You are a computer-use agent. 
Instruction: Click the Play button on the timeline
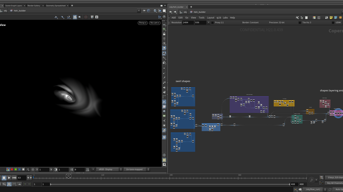9,178
